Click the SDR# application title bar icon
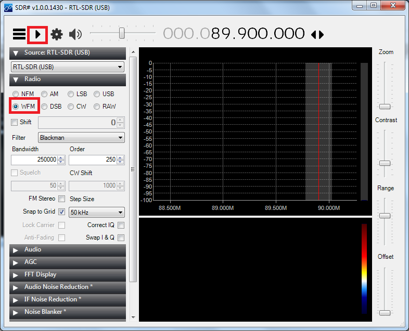Screen dimensions: 409x331 8,8
